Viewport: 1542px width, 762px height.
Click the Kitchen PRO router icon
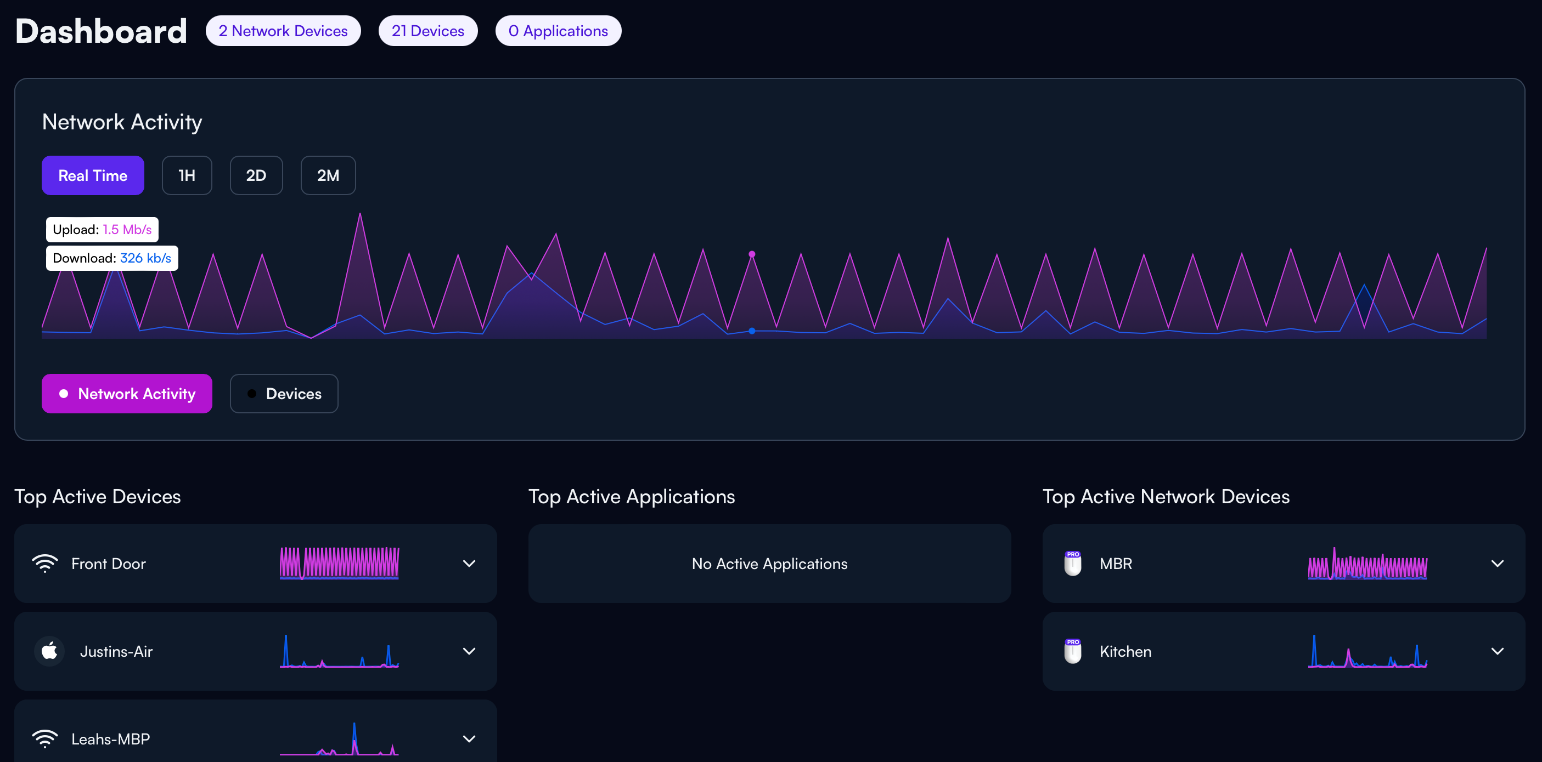pyautogui.click(x=1073, y=651)
